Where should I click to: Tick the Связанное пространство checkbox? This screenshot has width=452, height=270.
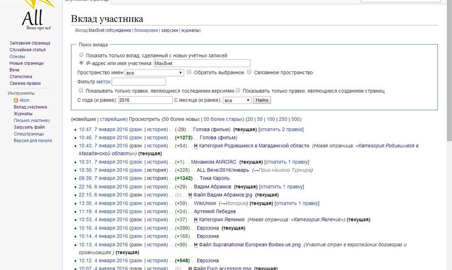(x=249, y=72)
